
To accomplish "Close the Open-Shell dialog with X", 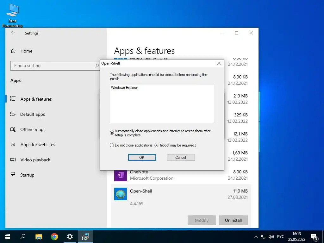I will (x=219, y=63).
